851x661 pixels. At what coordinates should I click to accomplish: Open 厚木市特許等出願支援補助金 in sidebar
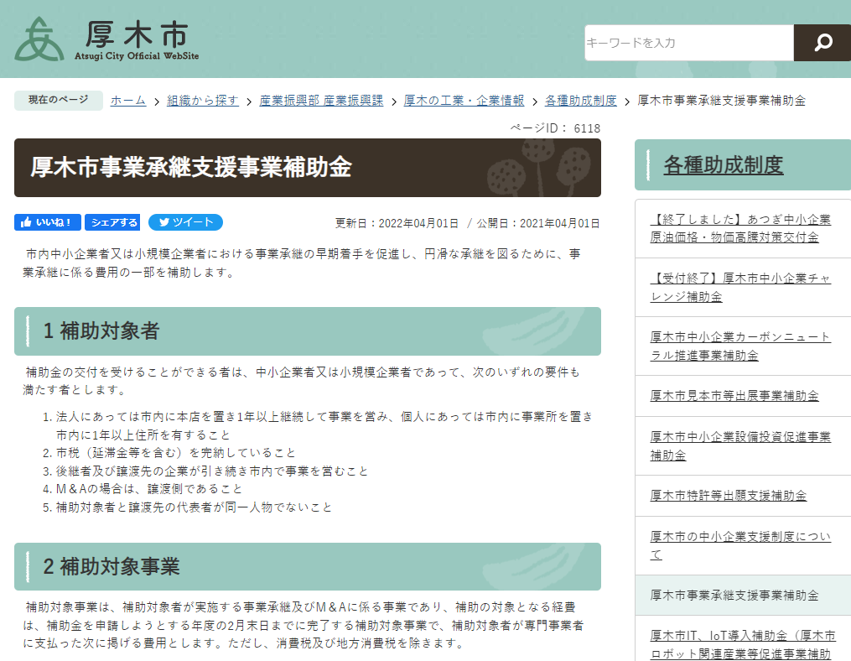coord(728,495)
